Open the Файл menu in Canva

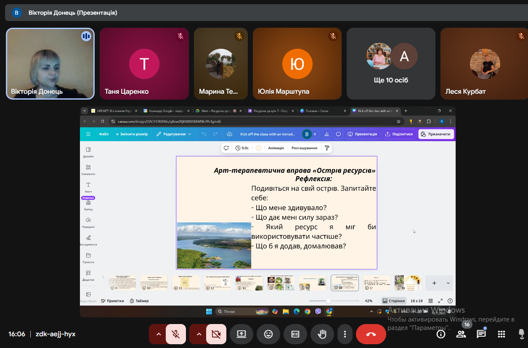click(103, 134)
